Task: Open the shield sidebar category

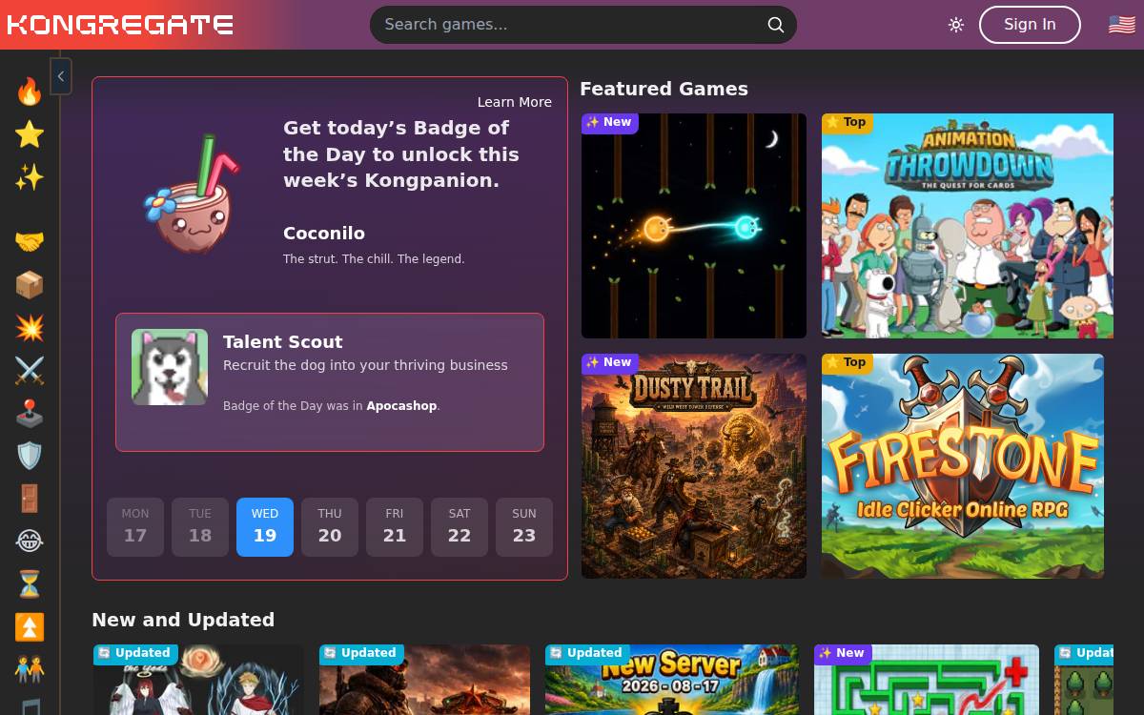Action: [30, 456]
